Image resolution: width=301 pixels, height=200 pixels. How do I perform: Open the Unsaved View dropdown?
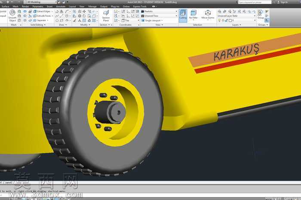(159, 16)
